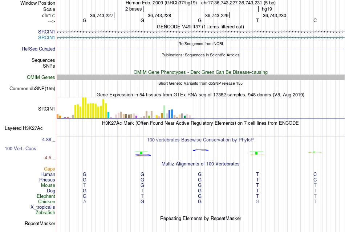Click the SRCIN1 label beside the GTEx chart
The height and width of the screenshot is (232, 345).
tap(46, 109)
